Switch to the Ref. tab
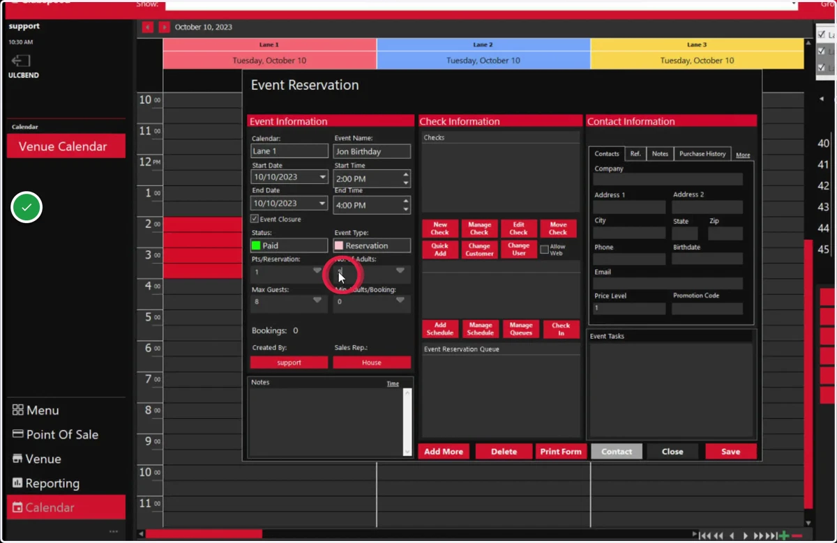 point(635,154)
